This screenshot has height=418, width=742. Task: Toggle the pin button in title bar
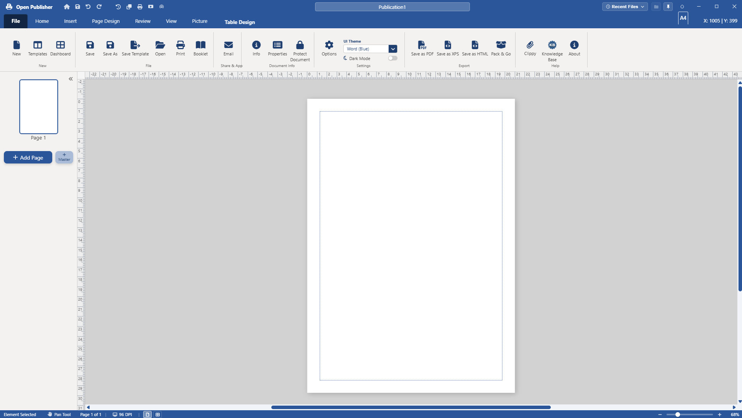[x=668, y=7]
